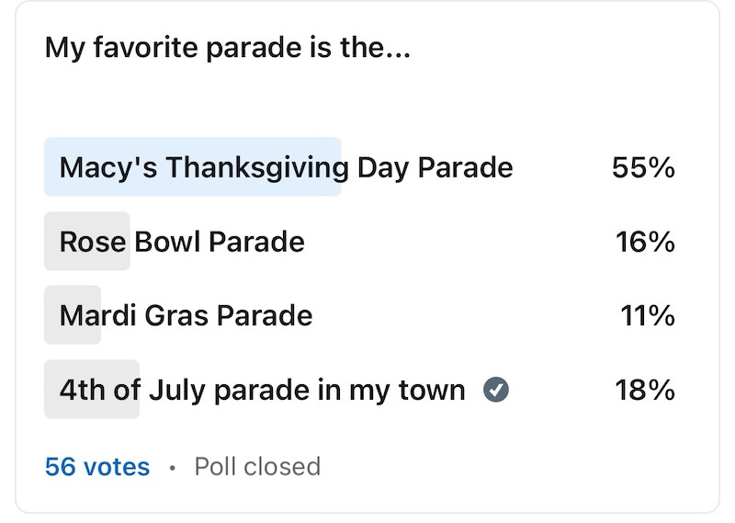This screenshot has height=523, width=735.
Task: Click the 11% result percentage
Action: pos(648,315)
